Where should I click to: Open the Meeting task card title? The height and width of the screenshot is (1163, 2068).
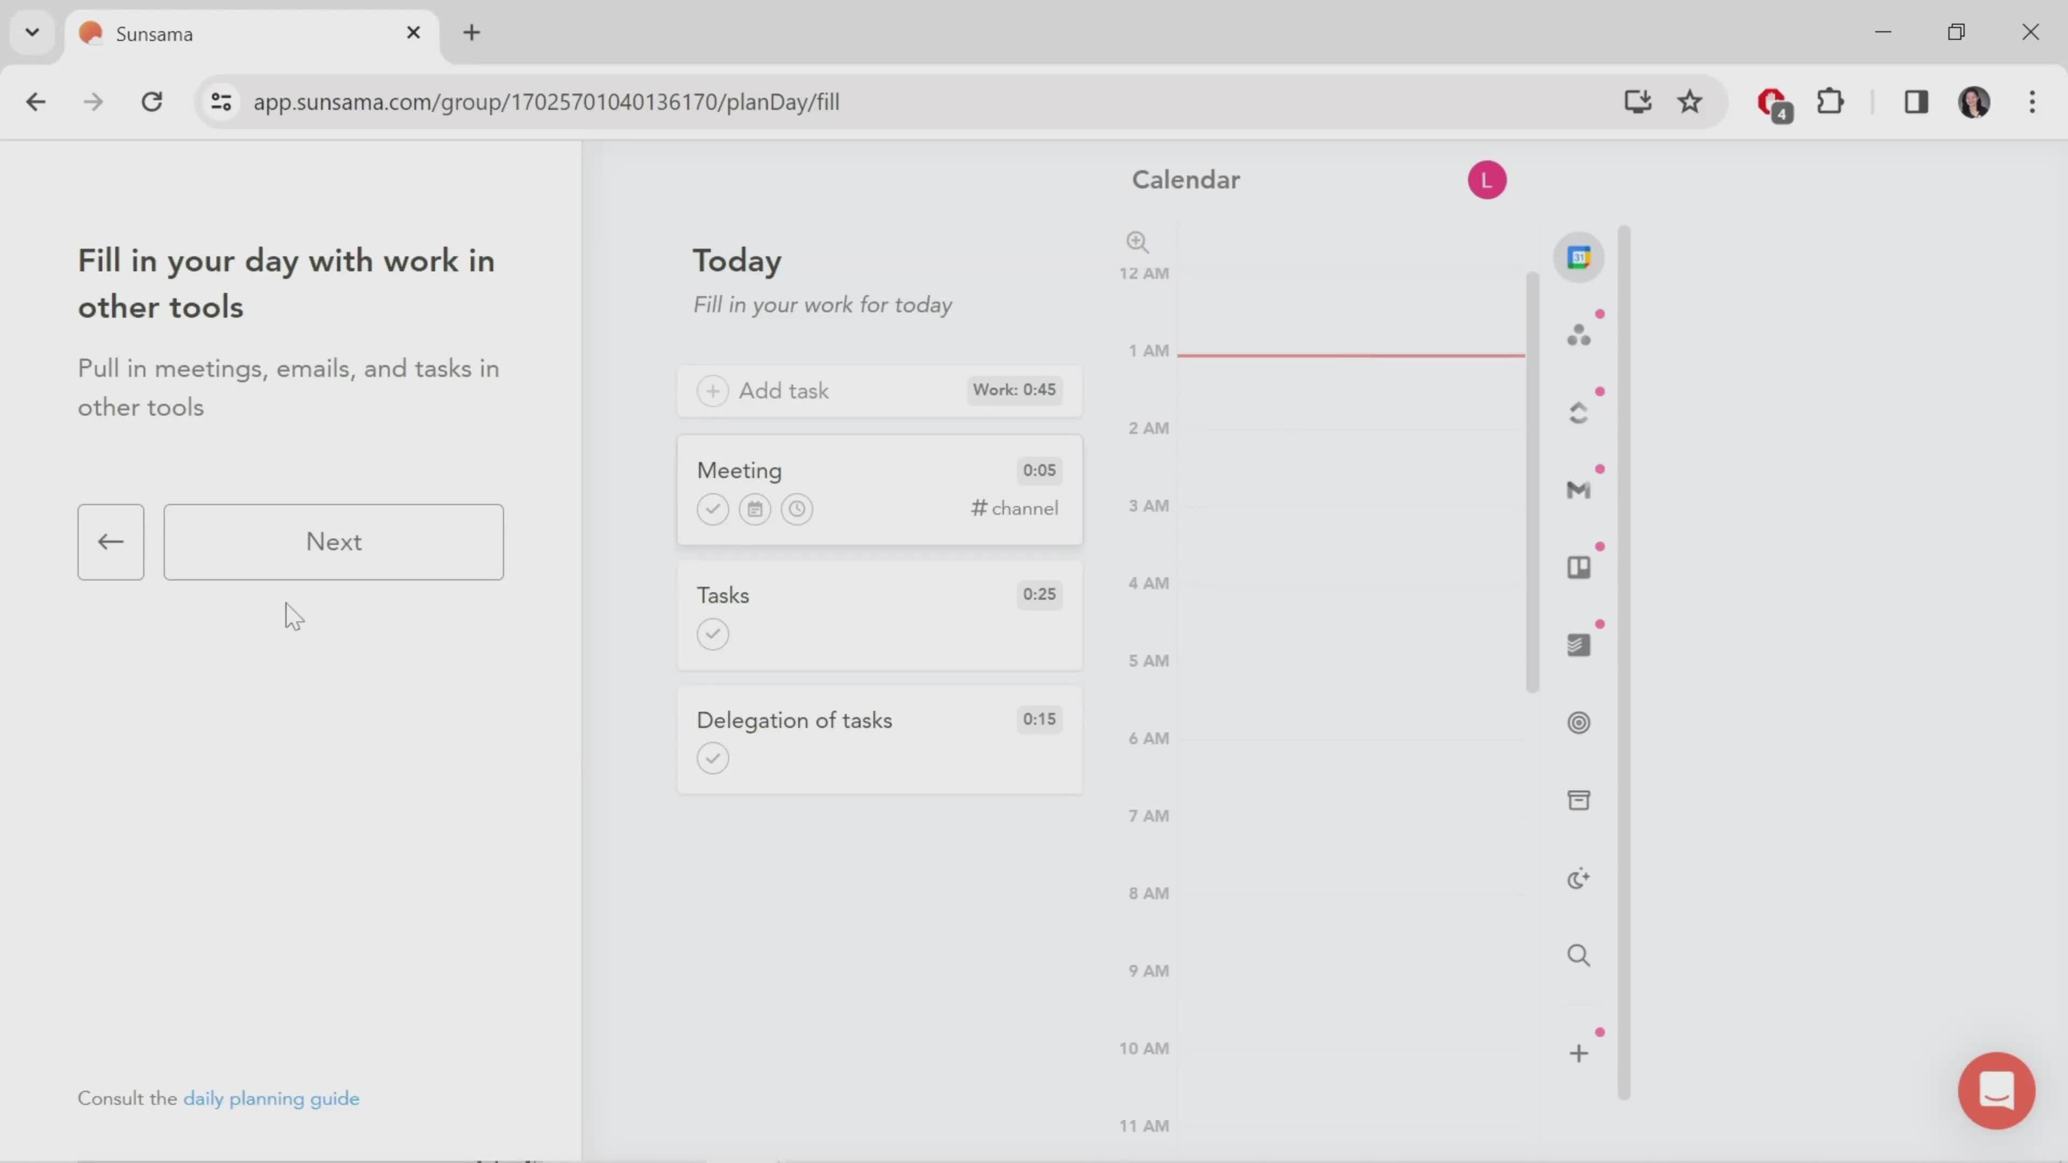point(738,471)
